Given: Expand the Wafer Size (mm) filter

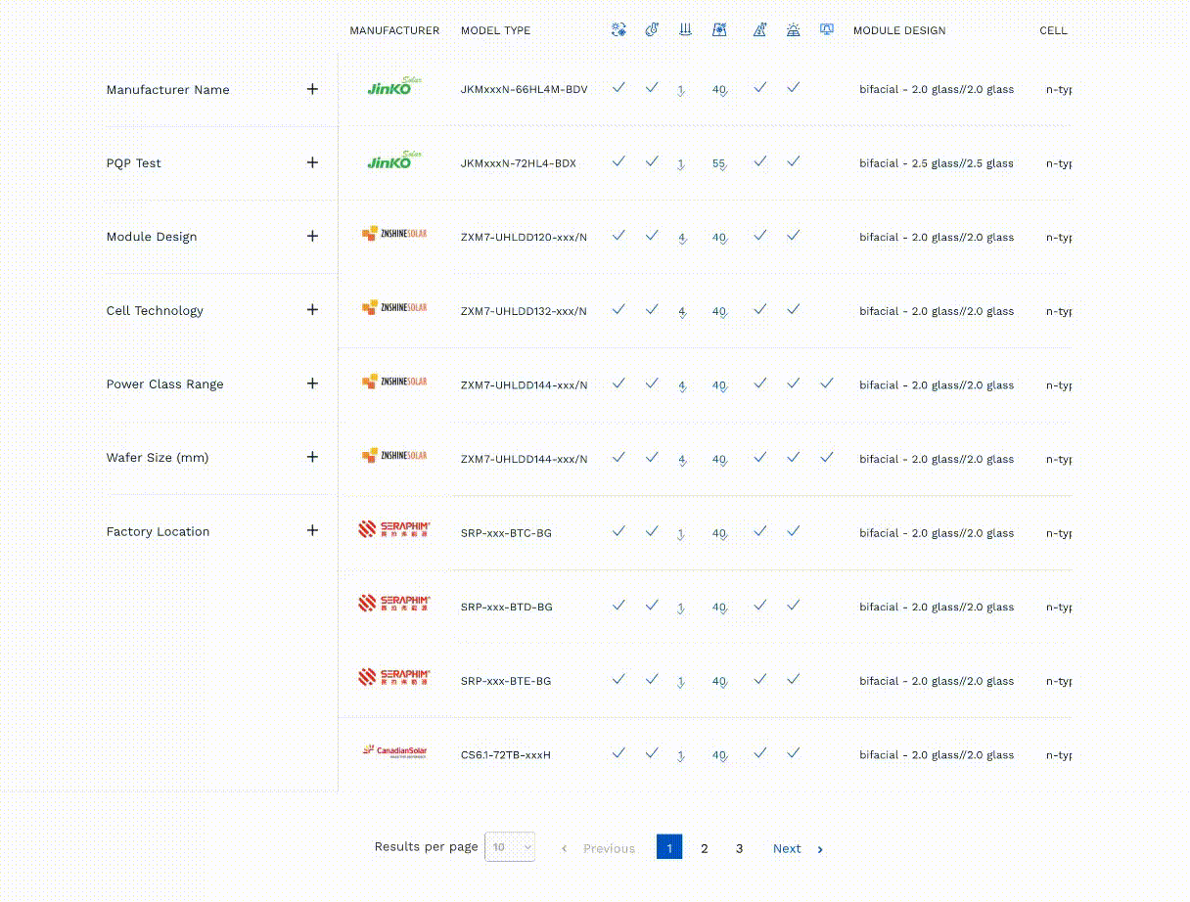Looking at the screenshot, I should 312,457.
